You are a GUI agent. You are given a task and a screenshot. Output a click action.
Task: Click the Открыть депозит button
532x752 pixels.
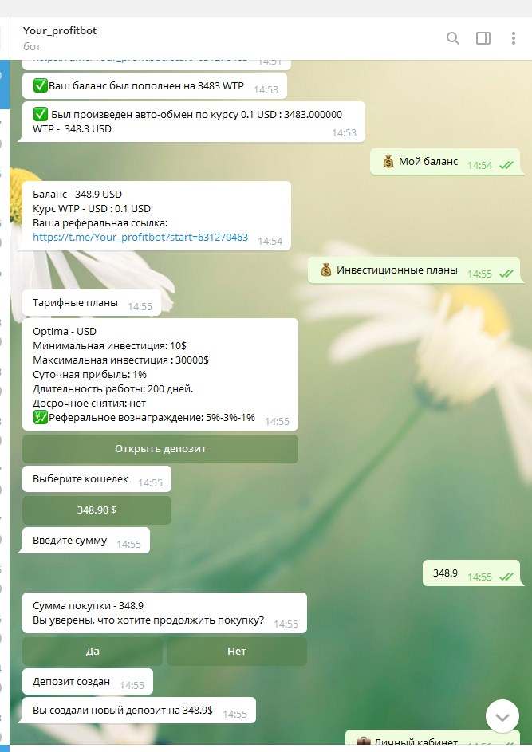pyautogui.click(x=160, y=449)
